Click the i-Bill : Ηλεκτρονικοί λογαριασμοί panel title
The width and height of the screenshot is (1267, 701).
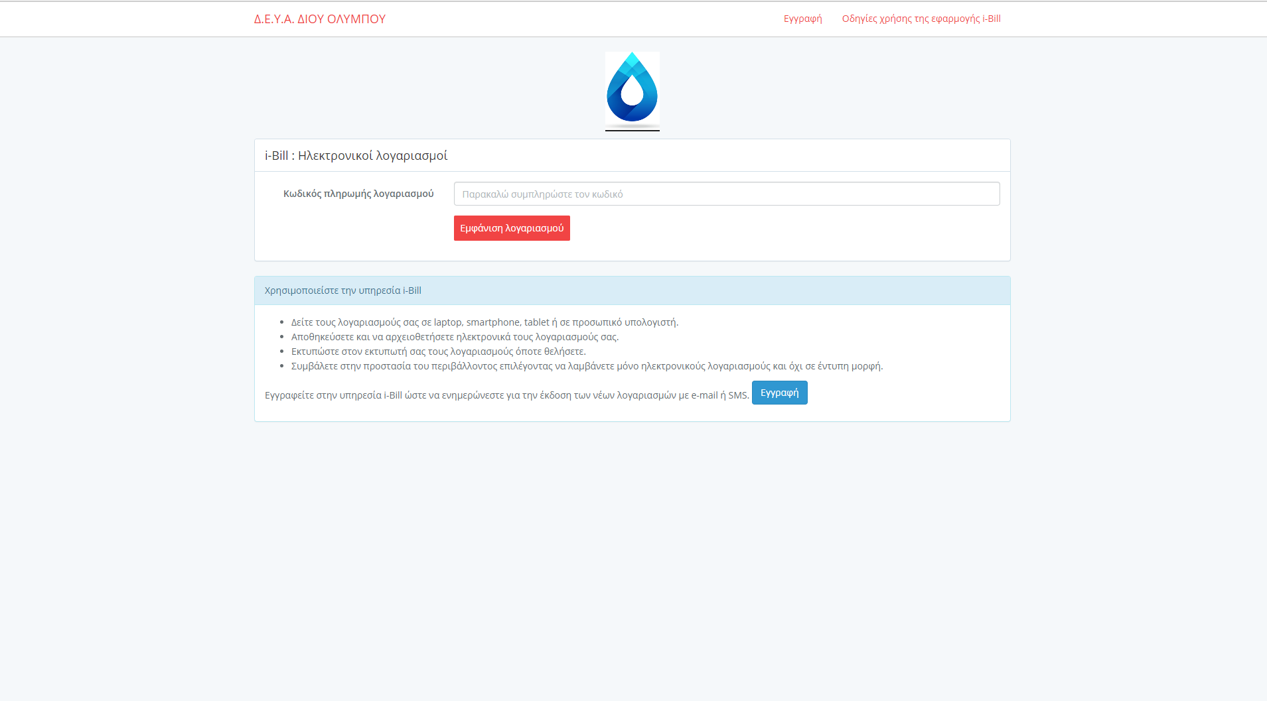(356, 156)
